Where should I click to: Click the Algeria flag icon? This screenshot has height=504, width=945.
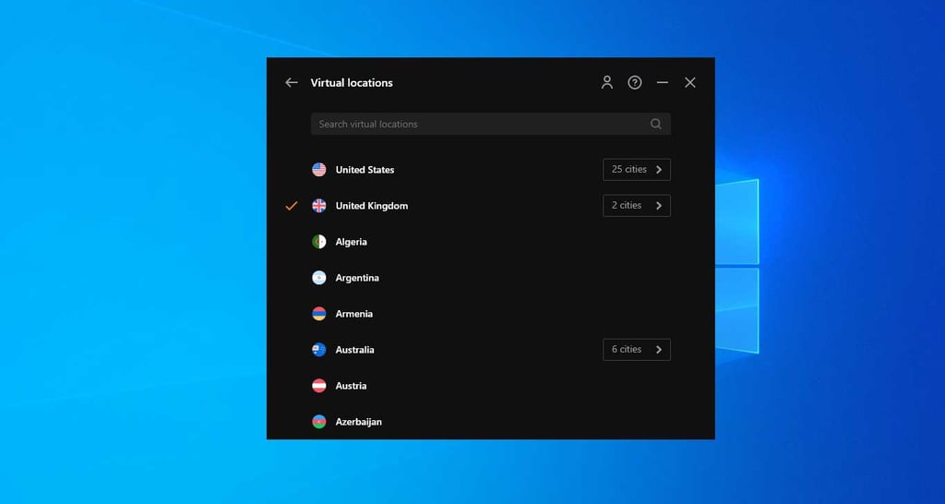(x=318, y=242)
